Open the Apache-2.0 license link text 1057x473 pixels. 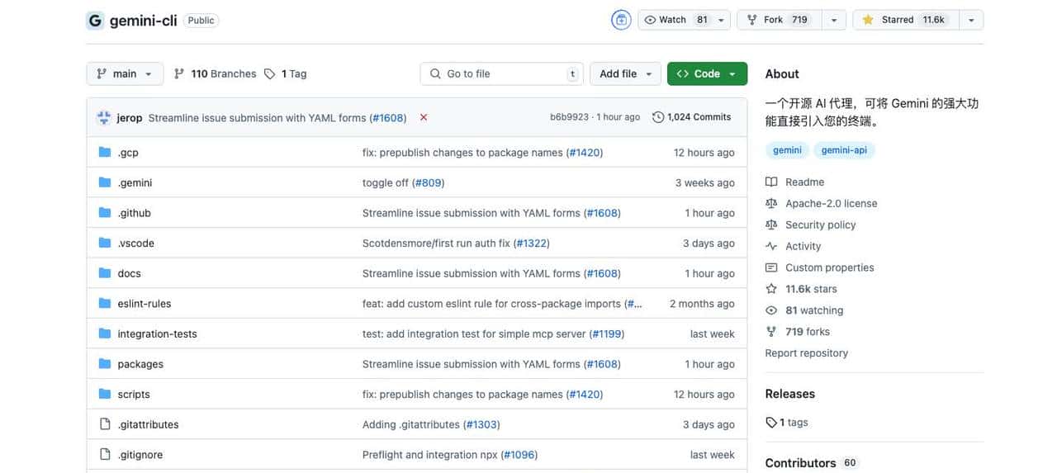tap(832, 203)
